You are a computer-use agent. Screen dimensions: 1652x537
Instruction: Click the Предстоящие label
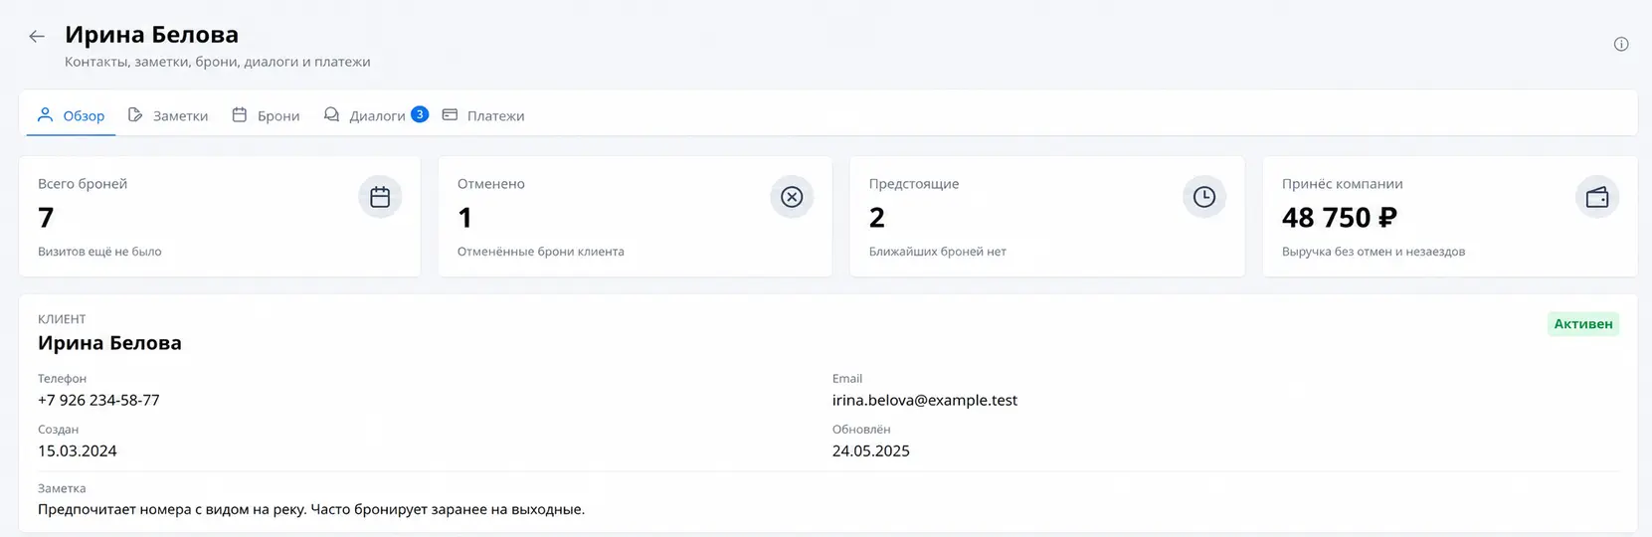(914, 184)
